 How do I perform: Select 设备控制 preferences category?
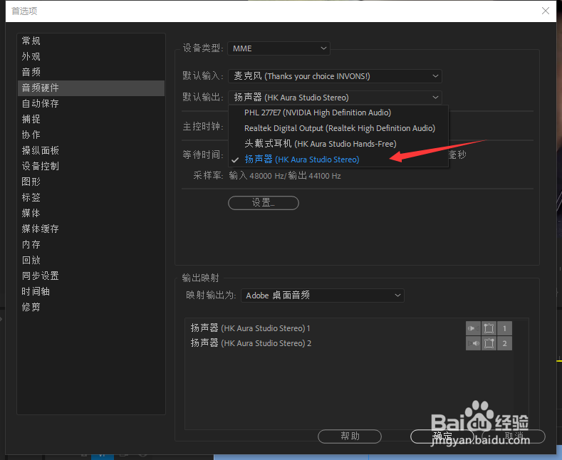91,166
